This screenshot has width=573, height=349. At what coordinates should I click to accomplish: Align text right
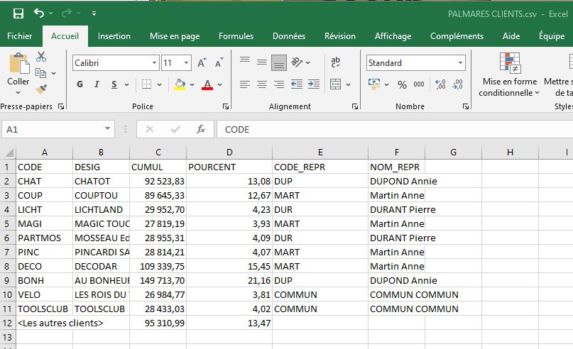point(279,84)
